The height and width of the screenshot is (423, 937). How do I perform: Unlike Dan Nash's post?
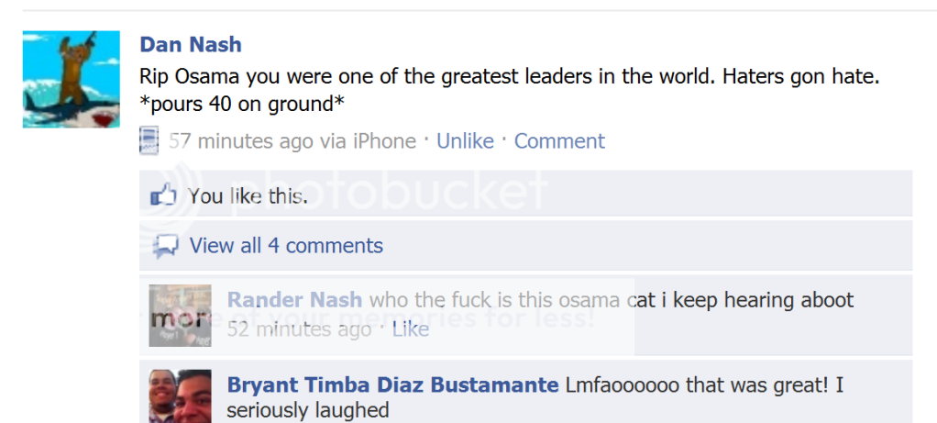coord(465,141)
